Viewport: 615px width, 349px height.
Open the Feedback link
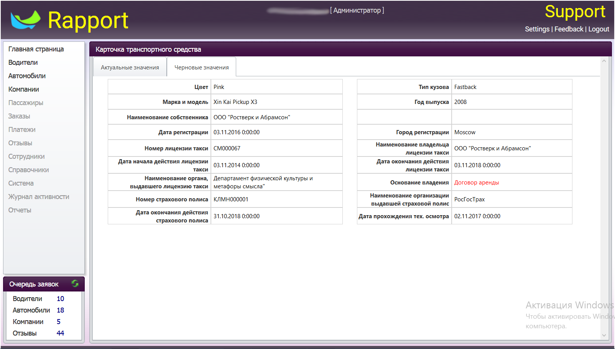569,29
